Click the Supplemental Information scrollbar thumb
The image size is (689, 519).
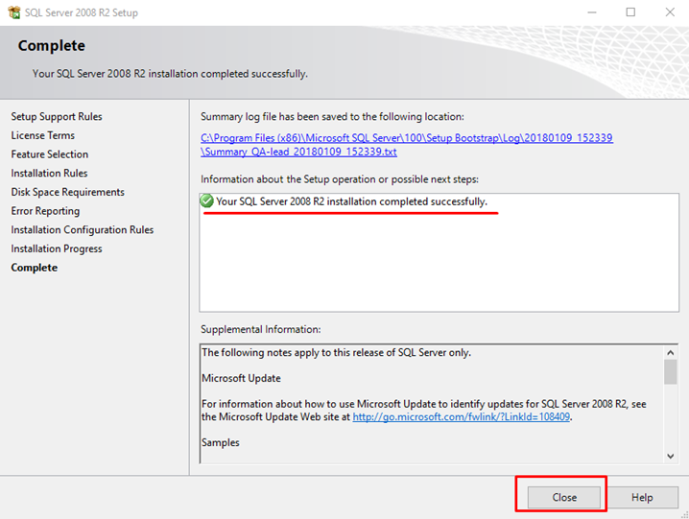670,372
